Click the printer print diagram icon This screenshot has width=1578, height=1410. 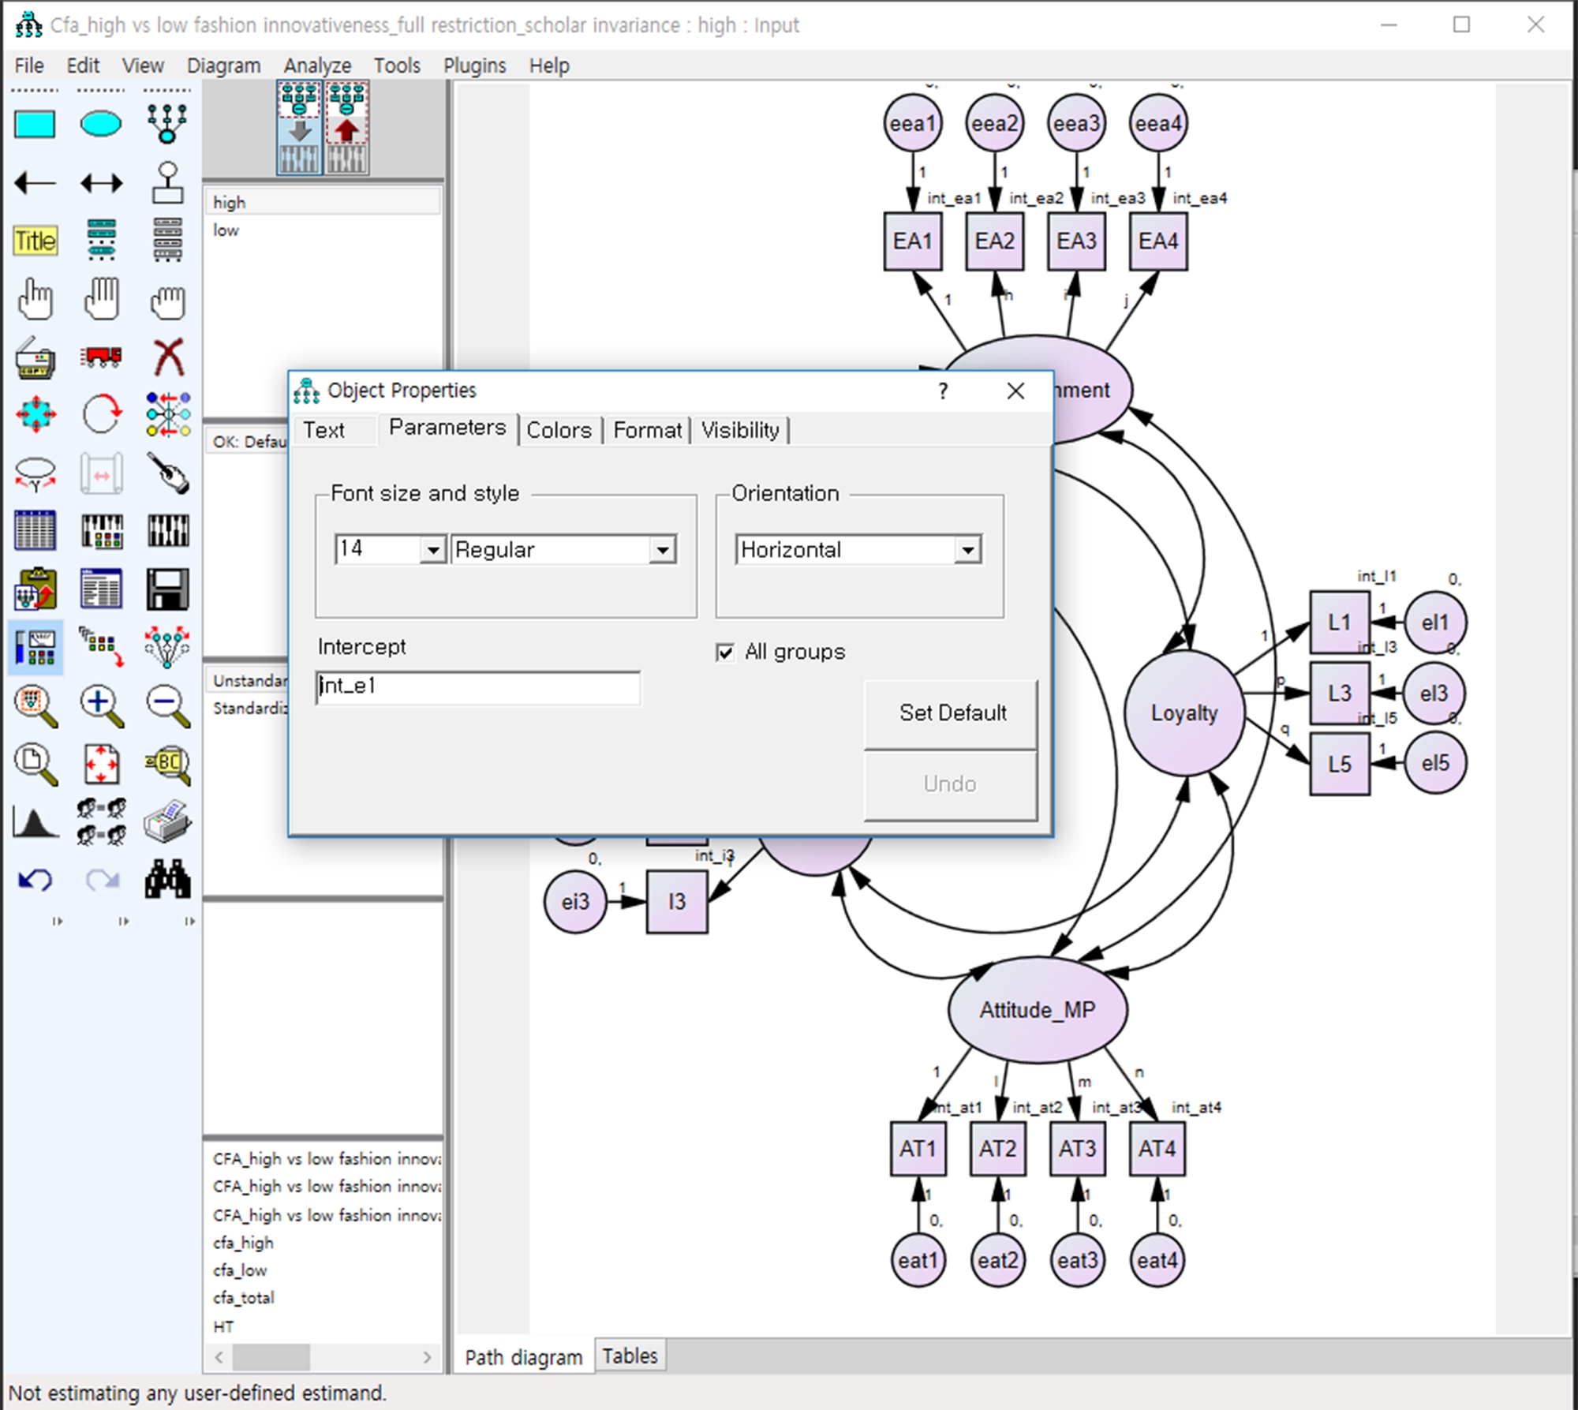pyautogui.click(x=168, y=821)
